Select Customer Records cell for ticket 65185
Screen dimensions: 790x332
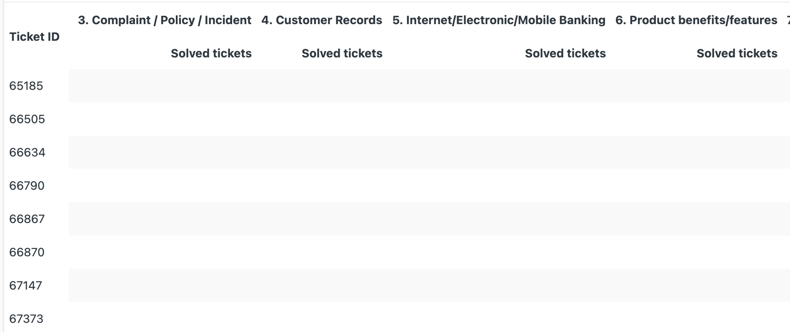click(x=322, y=86)
